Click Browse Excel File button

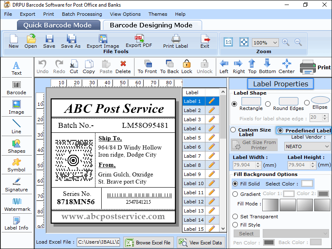(x=149, y=243)
